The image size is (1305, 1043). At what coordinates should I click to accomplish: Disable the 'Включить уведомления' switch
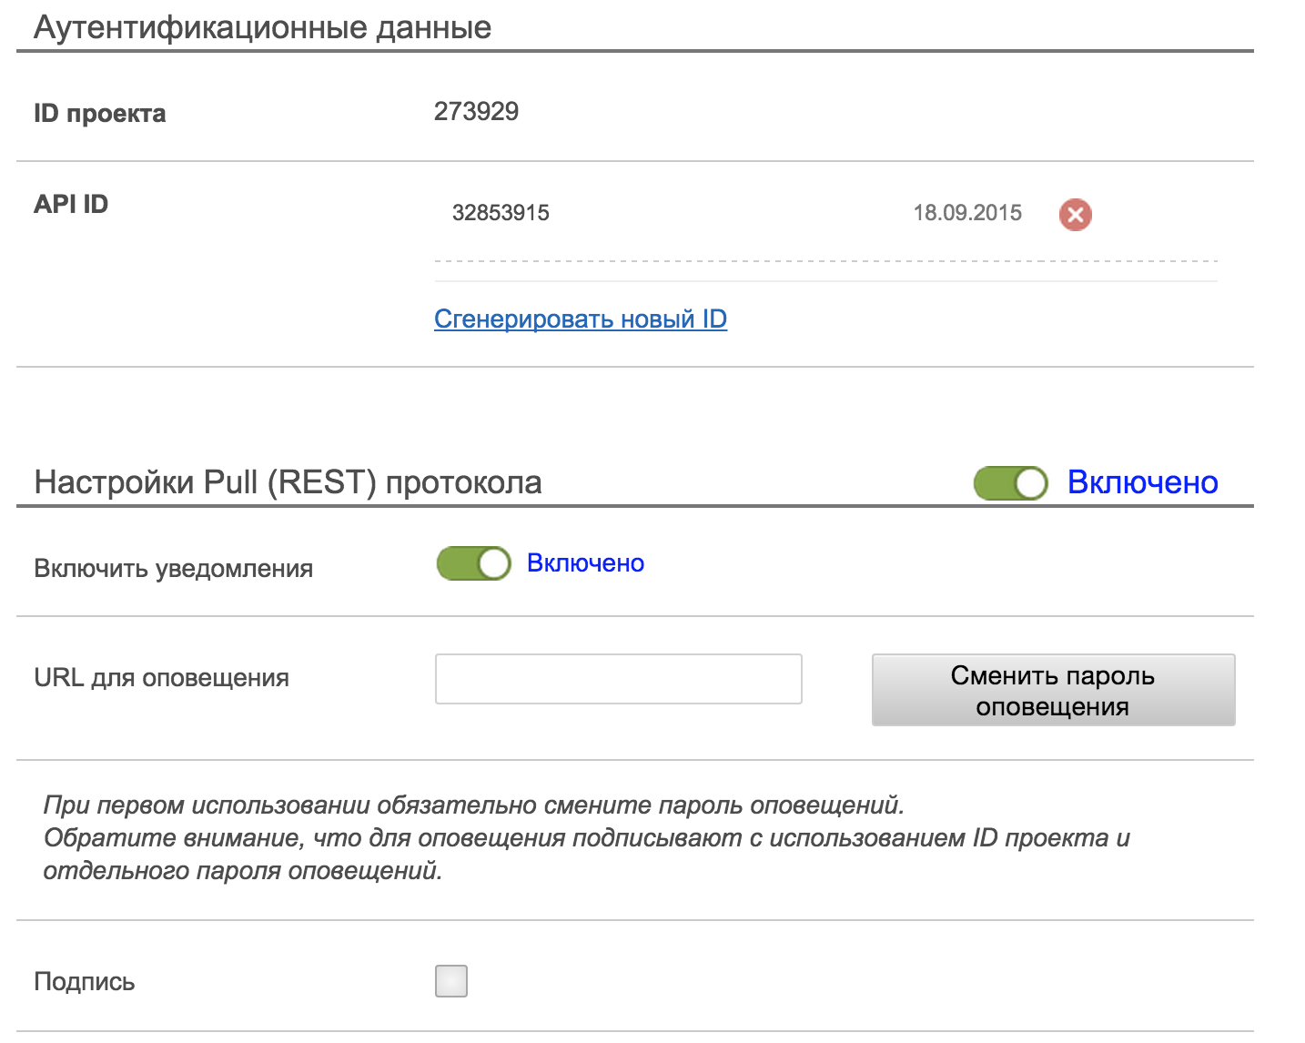point(473,563)
